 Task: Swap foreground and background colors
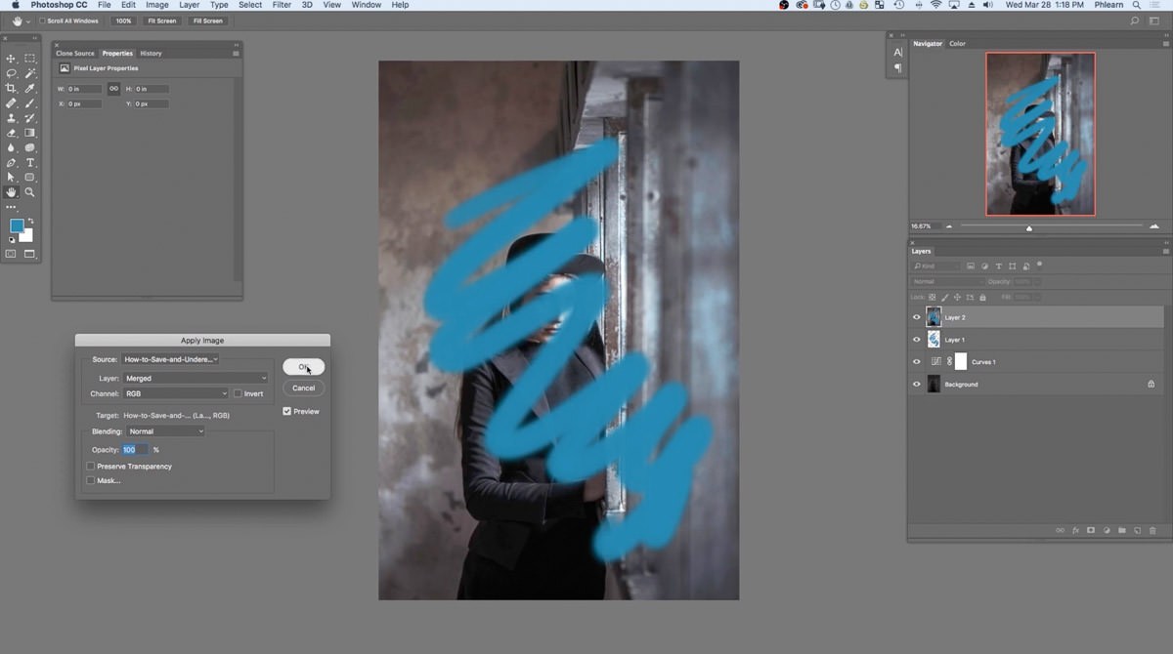30,222
